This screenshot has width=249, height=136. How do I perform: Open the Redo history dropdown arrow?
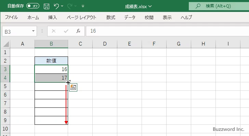76,6
